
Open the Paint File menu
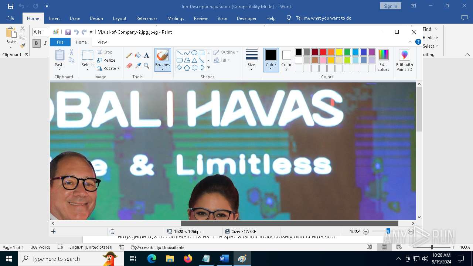(60, 42)
